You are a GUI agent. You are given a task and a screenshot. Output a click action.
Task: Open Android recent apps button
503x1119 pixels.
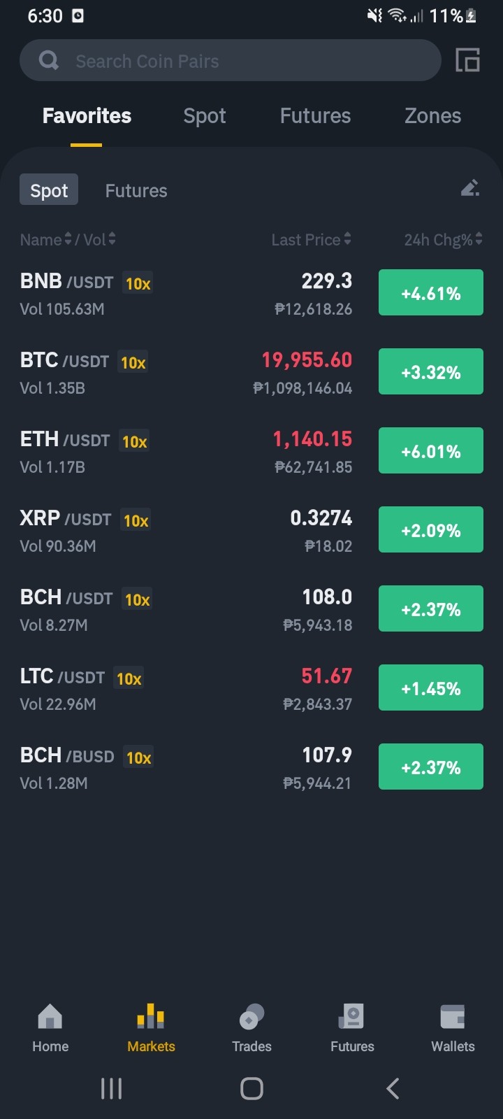pyautogui.click(x=111, y=1088)
